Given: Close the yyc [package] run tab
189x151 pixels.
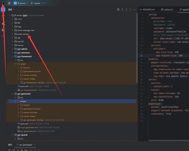Looking at the screenshot, I should (x=34, y=145).
